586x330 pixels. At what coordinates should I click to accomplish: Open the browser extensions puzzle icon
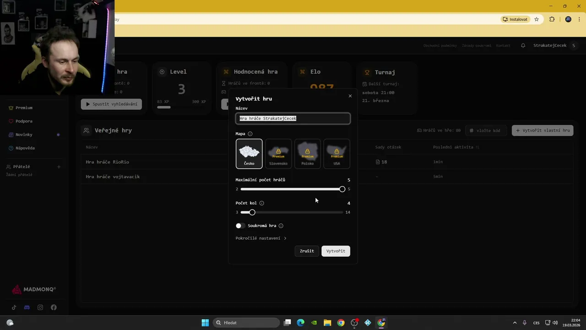[x=552, y=19]
